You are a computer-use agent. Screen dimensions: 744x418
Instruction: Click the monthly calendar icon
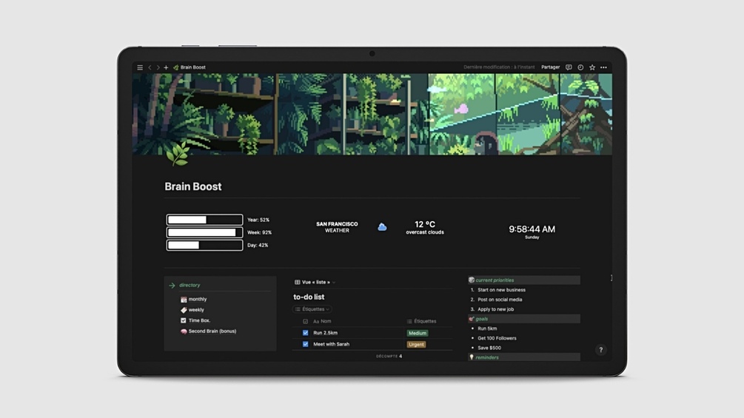coord(184,300)
